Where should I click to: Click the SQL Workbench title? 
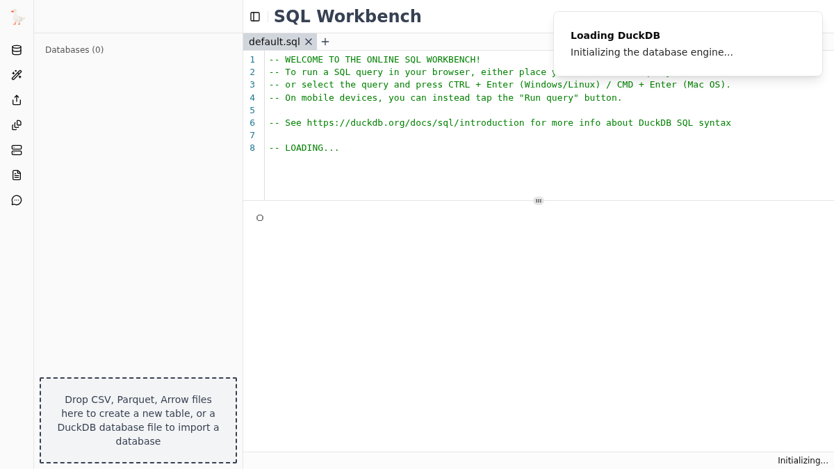pyautogui.click(x=347, y=17)
